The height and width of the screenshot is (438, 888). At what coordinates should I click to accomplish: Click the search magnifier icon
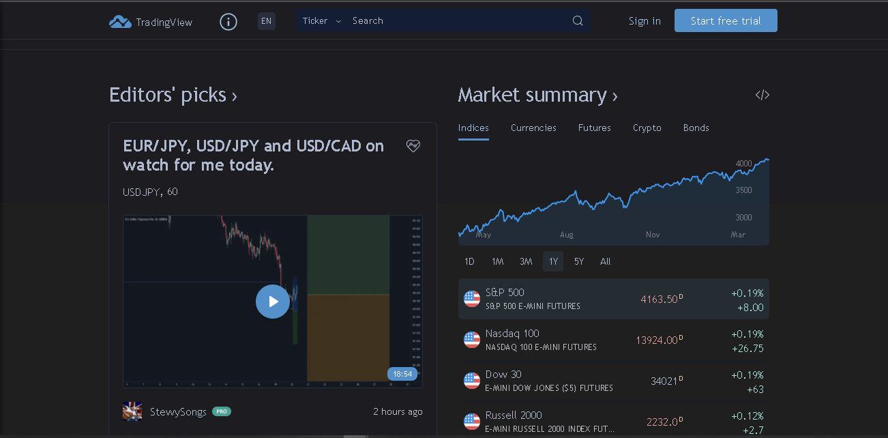[577, 20]
